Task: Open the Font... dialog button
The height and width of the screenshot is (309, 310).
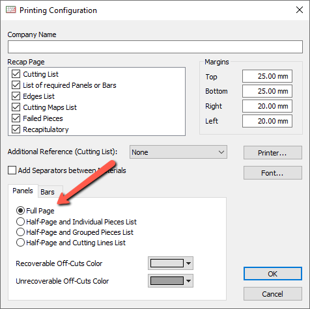Action: tap(273, 173)
